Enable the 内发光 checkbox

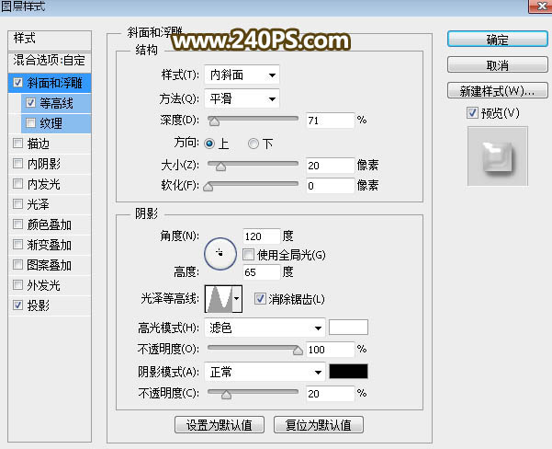(17, 183)
